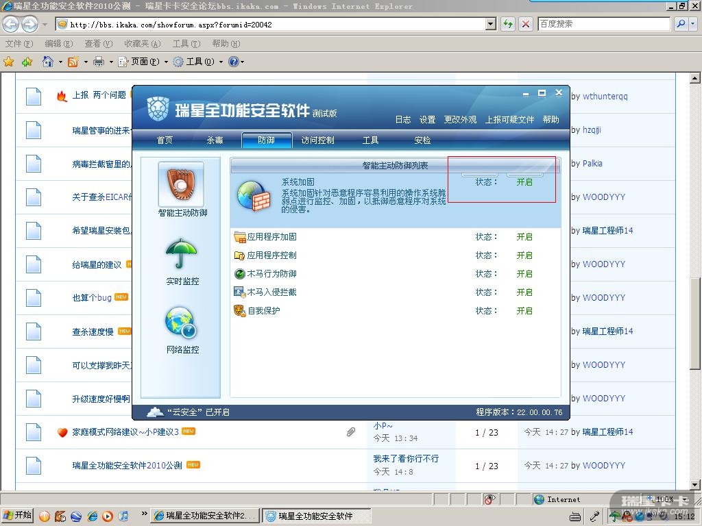Refresh the page in IE
The width and height of the screenshot is (702, 526).
tap(508, 24)
